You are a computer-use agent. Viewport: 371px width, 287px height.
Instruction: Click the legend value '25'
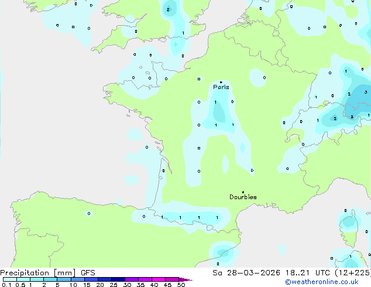coord(114,285)
